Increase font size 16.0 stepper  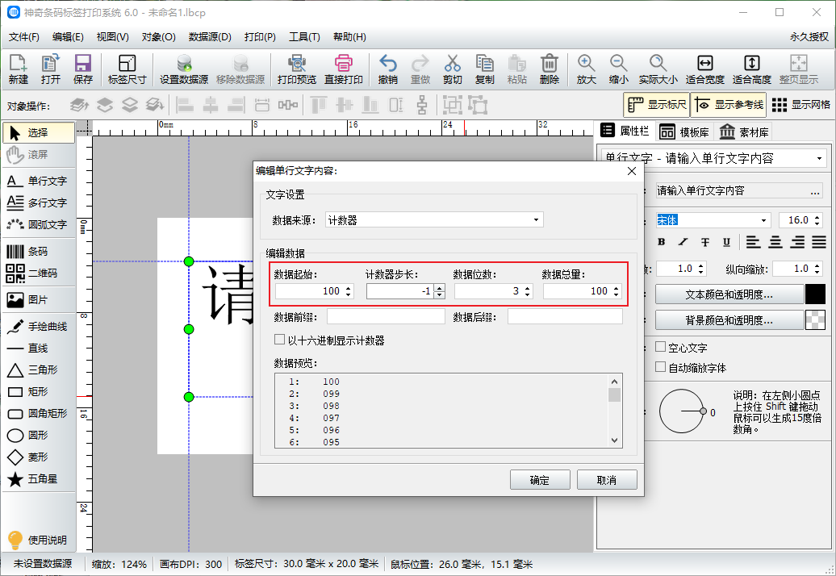pos(817,217)
